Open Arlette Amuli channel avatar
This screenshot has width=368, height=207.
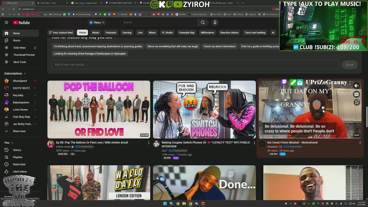(51, 144)
